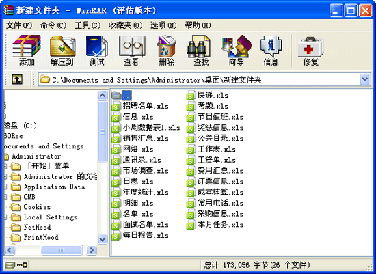The image size is (376, 274).
Task: Expand the Application Data tree node
Action: coord(6,187)
